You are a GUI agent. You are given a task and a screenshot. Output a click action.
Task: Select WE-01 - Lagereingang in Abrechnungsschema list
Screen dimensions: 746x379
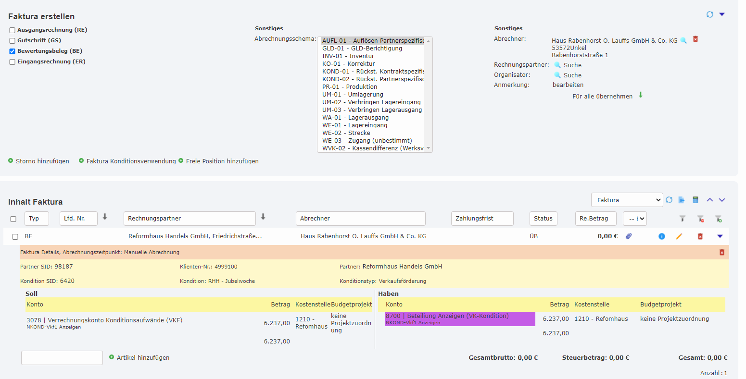pos(354,125)
